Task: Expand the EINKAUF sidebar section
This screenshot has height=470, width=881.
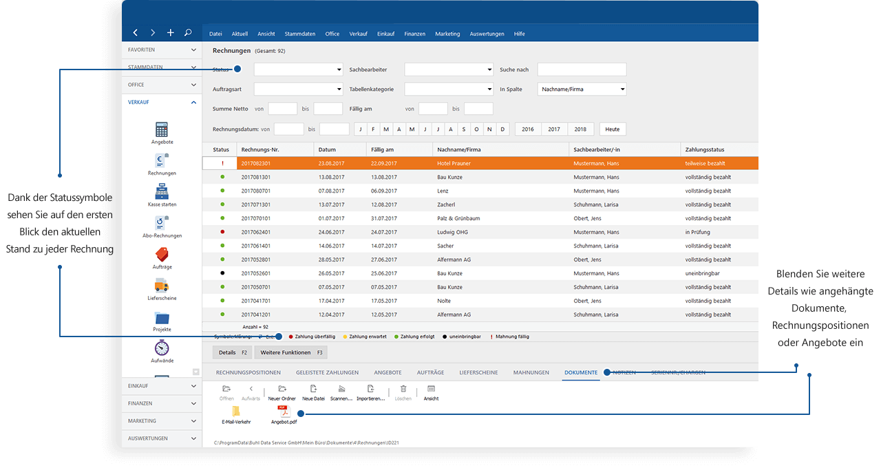Action: (162, 386)
